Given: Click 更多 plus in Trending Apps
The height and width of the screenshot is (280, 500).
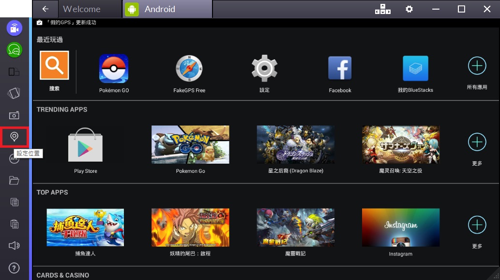Looking at the screenshot, I should coord(477,142).
